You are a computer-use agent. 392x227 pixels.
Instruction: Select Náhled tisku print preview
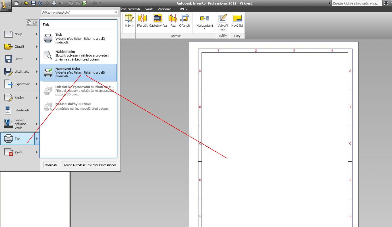click(78, 55)
